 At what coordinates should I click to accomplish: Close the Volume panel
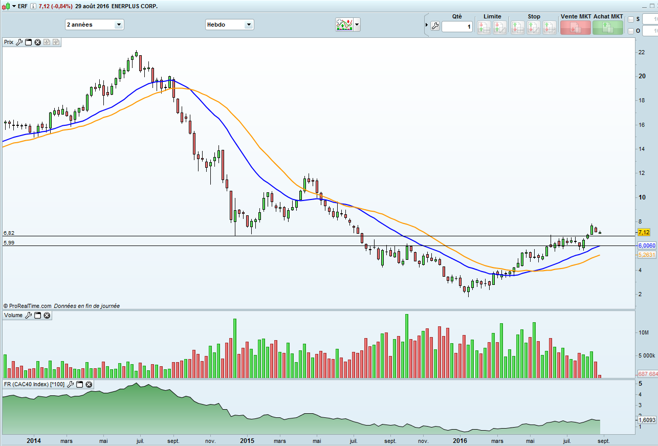pyautogui.click(x=47, y=316)
